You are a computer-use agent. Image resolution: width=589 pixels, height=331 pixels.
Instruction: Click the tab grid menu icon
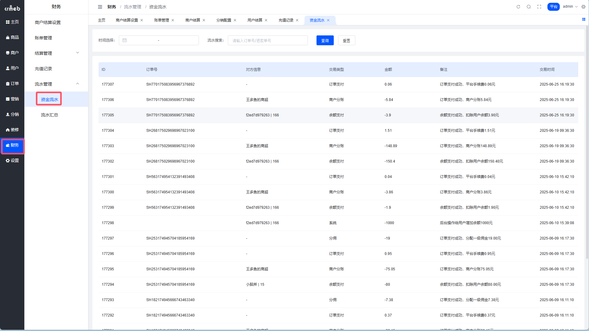pyautogui.click(x=583, y=19)
